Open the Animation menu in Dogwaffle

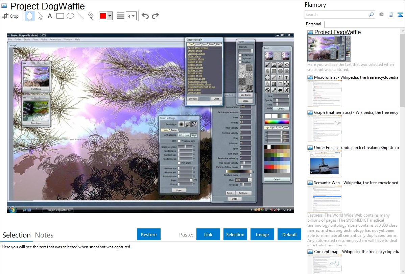(55, 40)
